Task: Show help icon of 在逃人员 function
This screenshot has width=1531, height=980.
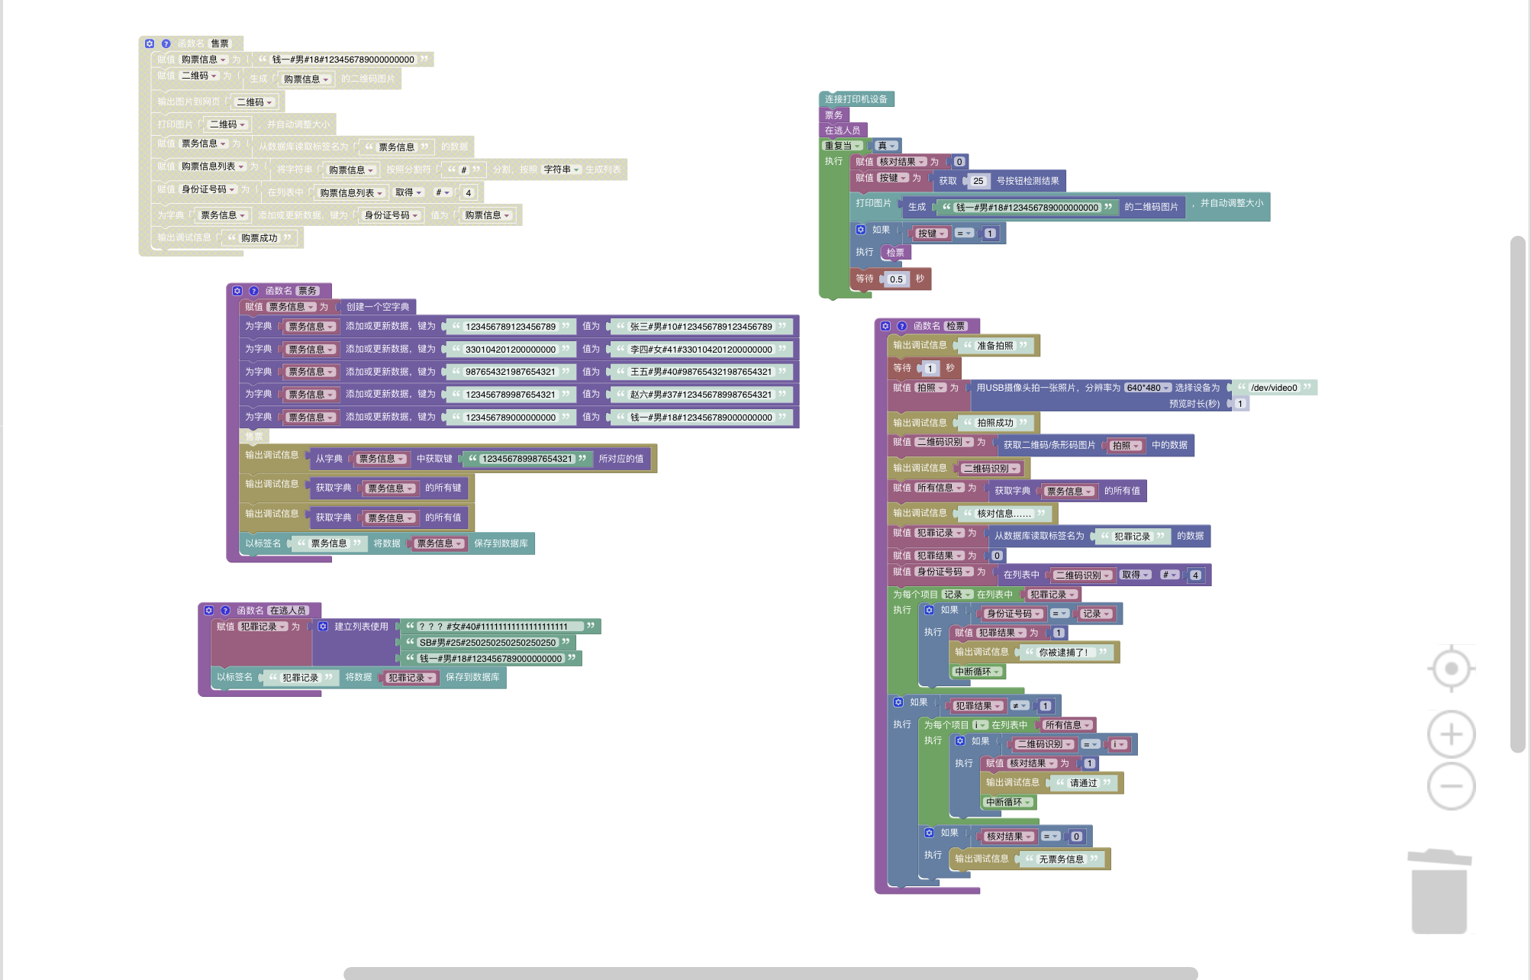Action: 225,611
